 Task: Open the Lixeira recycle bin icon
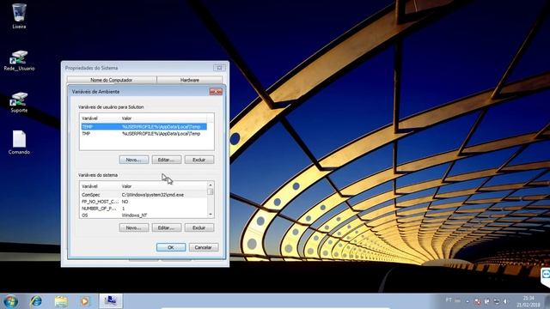(x=19, y=15)
